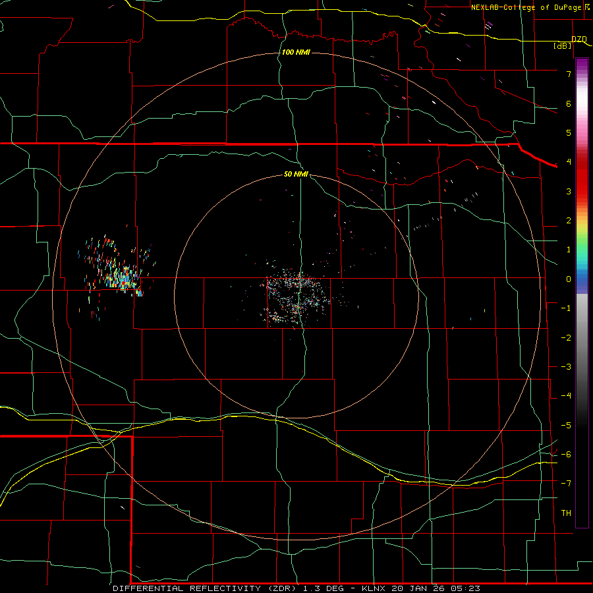Click the TH threshold label on scale
593x593 pixels.
566,513
